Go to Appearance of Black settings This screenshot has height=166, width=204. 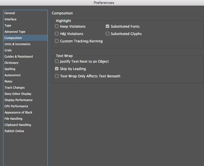pos(18,112)
